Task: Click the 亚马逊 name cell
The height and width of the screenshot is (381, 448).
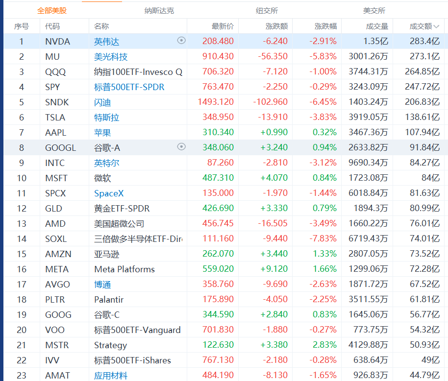Action: tap(106, 254)
